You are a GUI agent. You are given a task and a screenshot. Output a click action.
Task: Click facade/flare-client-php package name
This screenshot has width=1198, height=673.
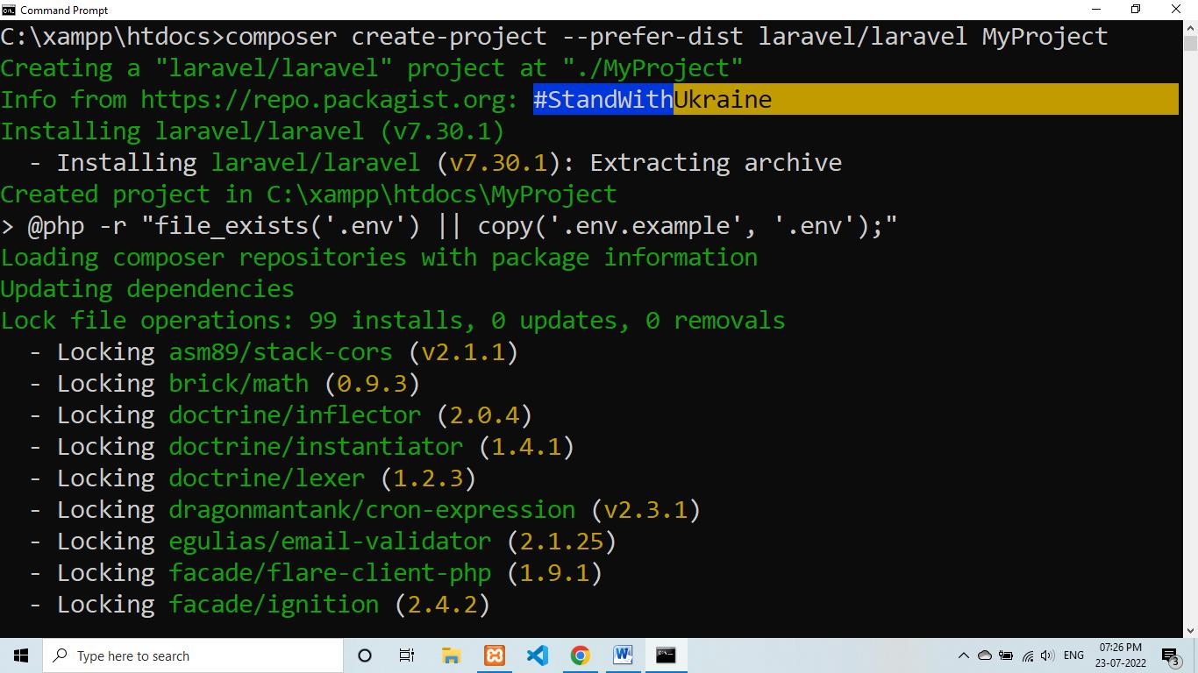[x=330, y=573]
